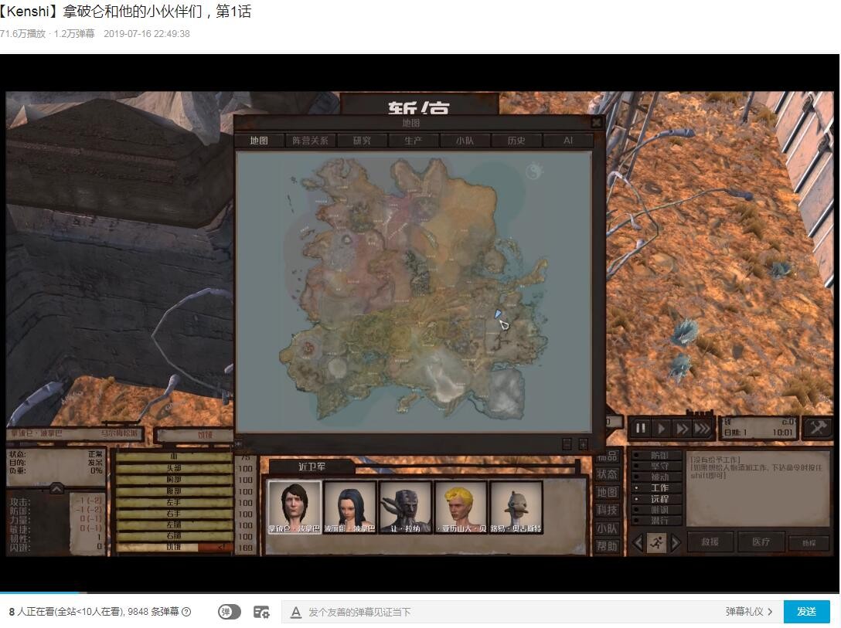Toggle the 坚守 hold option

[x=656, y=466]
